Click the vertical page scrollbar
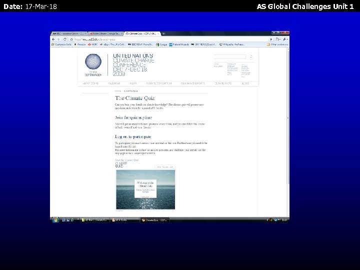The height and width of the screenshot is (270, 360). [288, 117]
